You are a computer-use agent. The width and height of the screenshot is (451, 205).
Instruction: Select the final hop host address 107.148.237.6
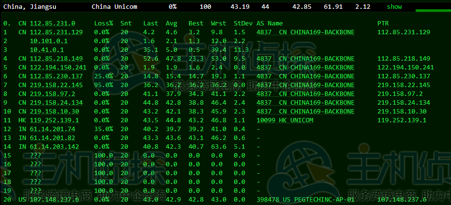(x=54, y=200)
